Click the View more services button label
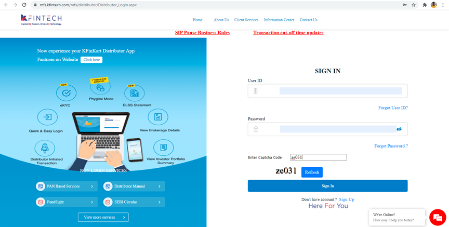Image resolution: width=449 pixels, height=227 pixels. [x=99, y=217]
